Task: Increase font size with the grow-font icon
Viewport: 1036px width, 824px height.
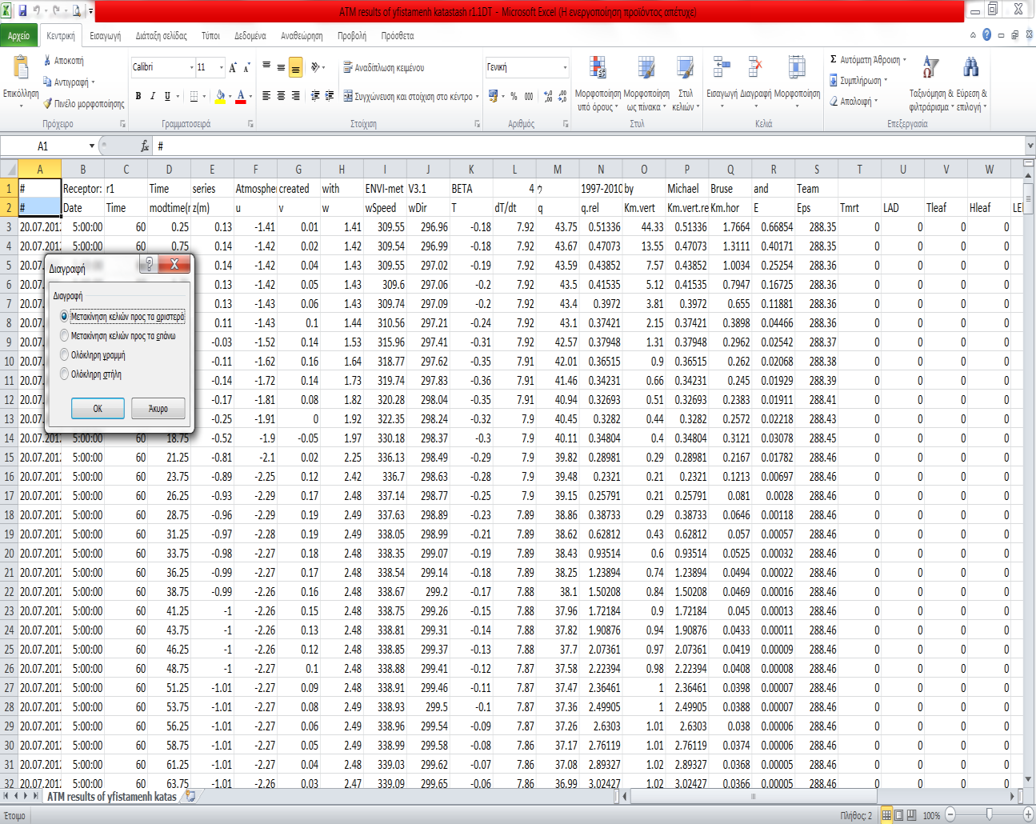Action: tap(233, 67)
